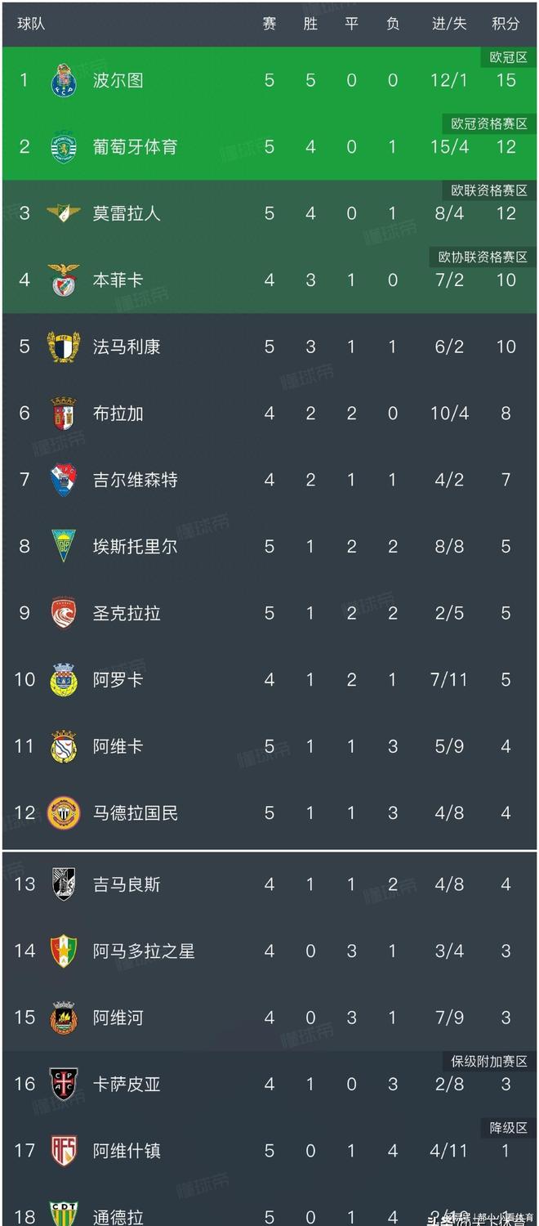
Task: Select the Moreirense winged crest icon
Action: tap(63, 213)
